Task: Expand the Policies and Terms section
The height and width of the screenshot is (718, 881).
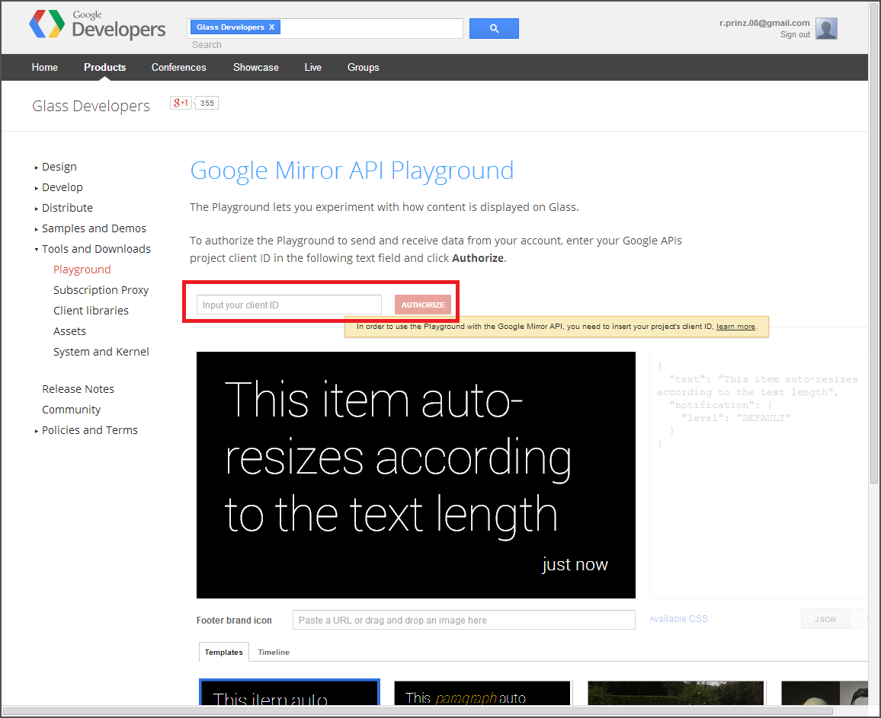Action: (89, 431)
